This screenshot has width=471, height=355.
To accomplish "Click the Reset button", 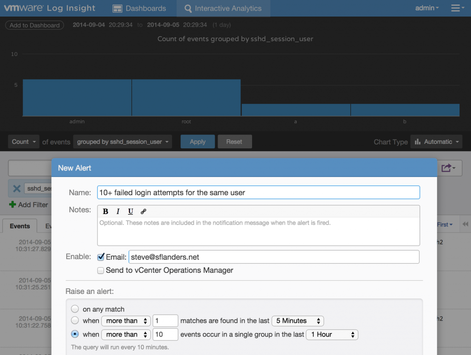I will click(x=234, y=142).
